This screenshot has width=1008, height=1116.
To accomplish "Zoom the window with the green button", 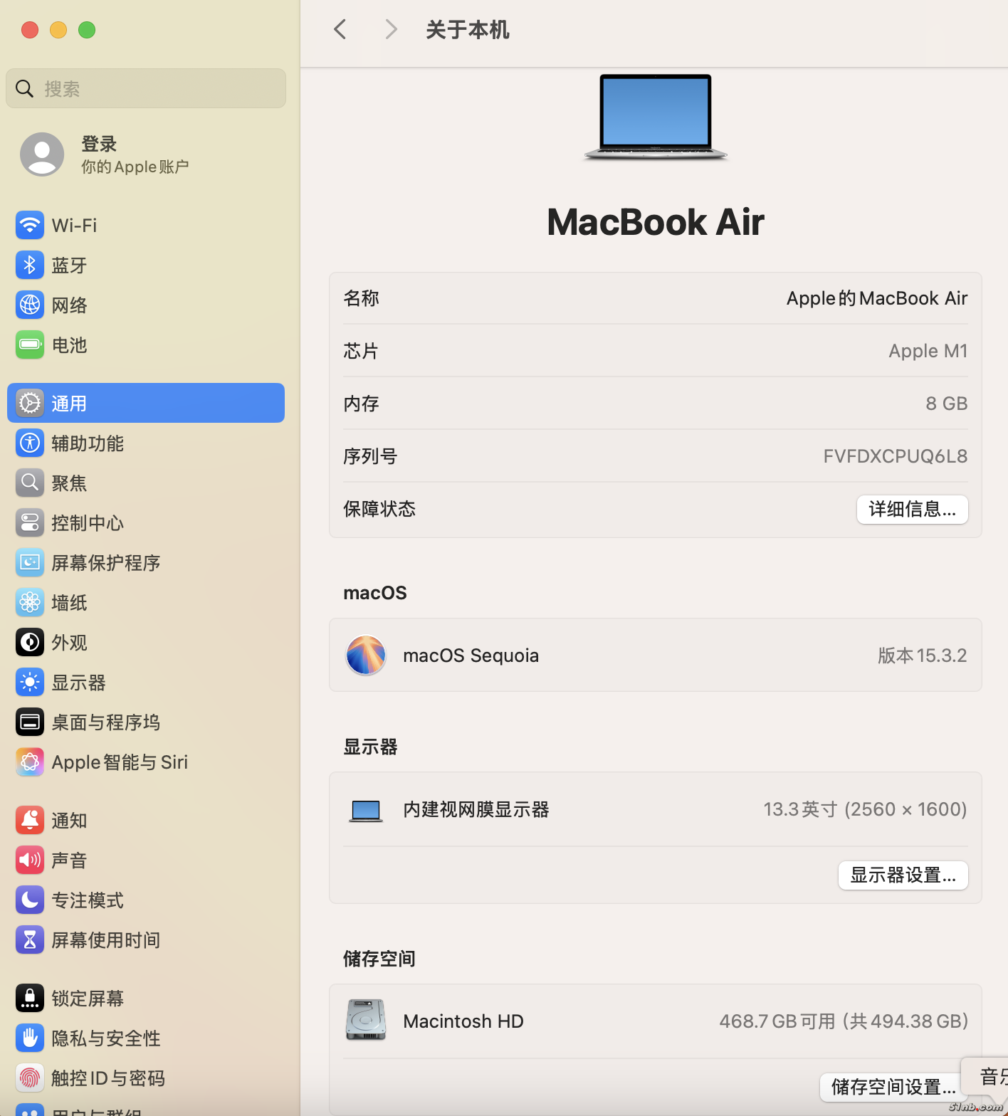I will [x=87, y=30].
